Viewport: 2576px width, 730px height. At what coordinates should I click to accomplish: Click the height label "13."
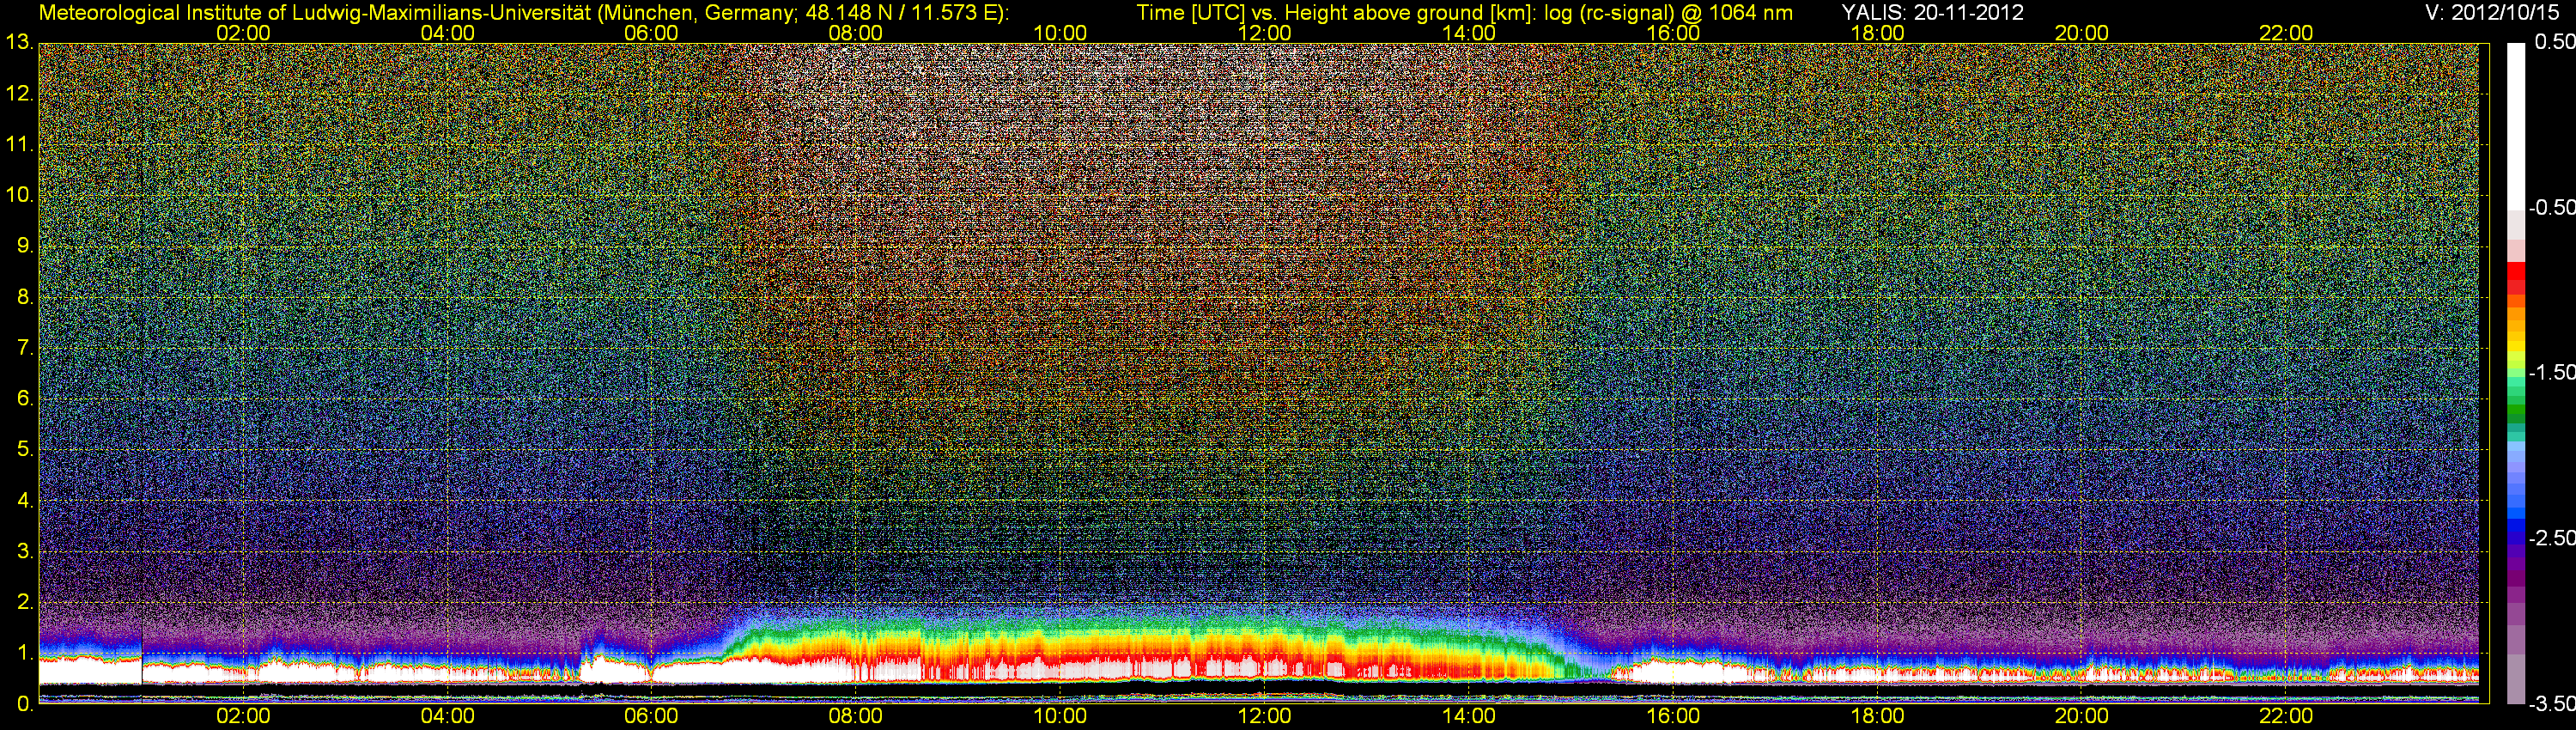(x=20, y=42)
